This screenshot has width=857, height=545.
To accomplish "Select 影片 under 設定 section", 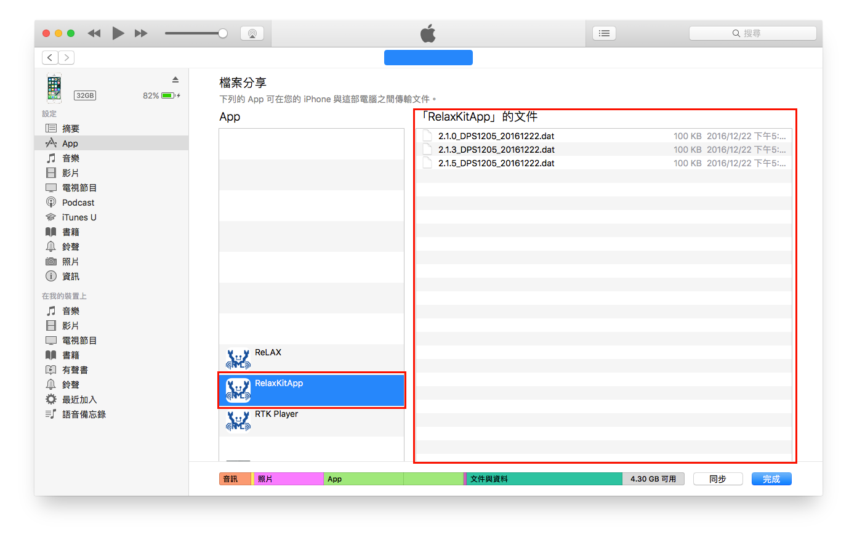I will point(111,172).
